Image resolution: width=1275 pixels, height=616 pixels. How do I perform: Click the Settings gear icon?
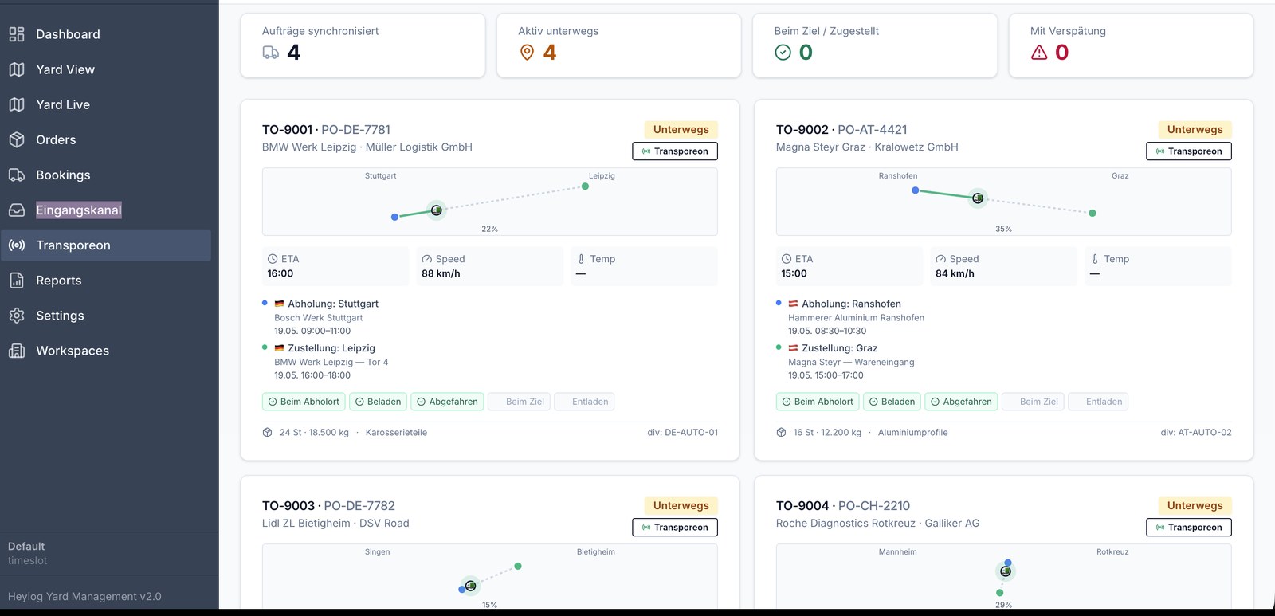click(x=17, y=316)
